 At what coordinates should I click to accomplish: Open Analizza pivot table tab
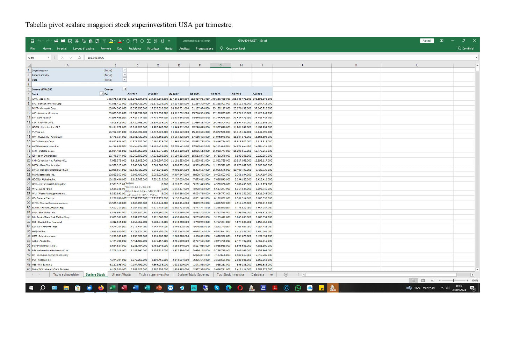[184, 49]
